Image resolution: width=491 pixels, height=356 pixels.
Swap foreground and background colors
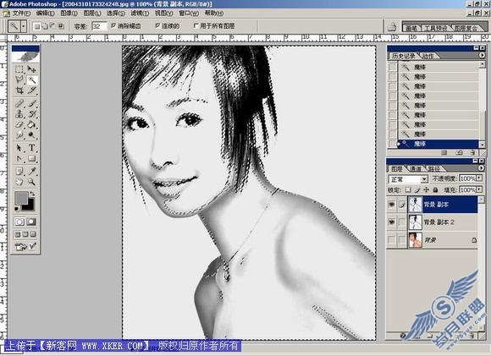(x=32, y=194)
